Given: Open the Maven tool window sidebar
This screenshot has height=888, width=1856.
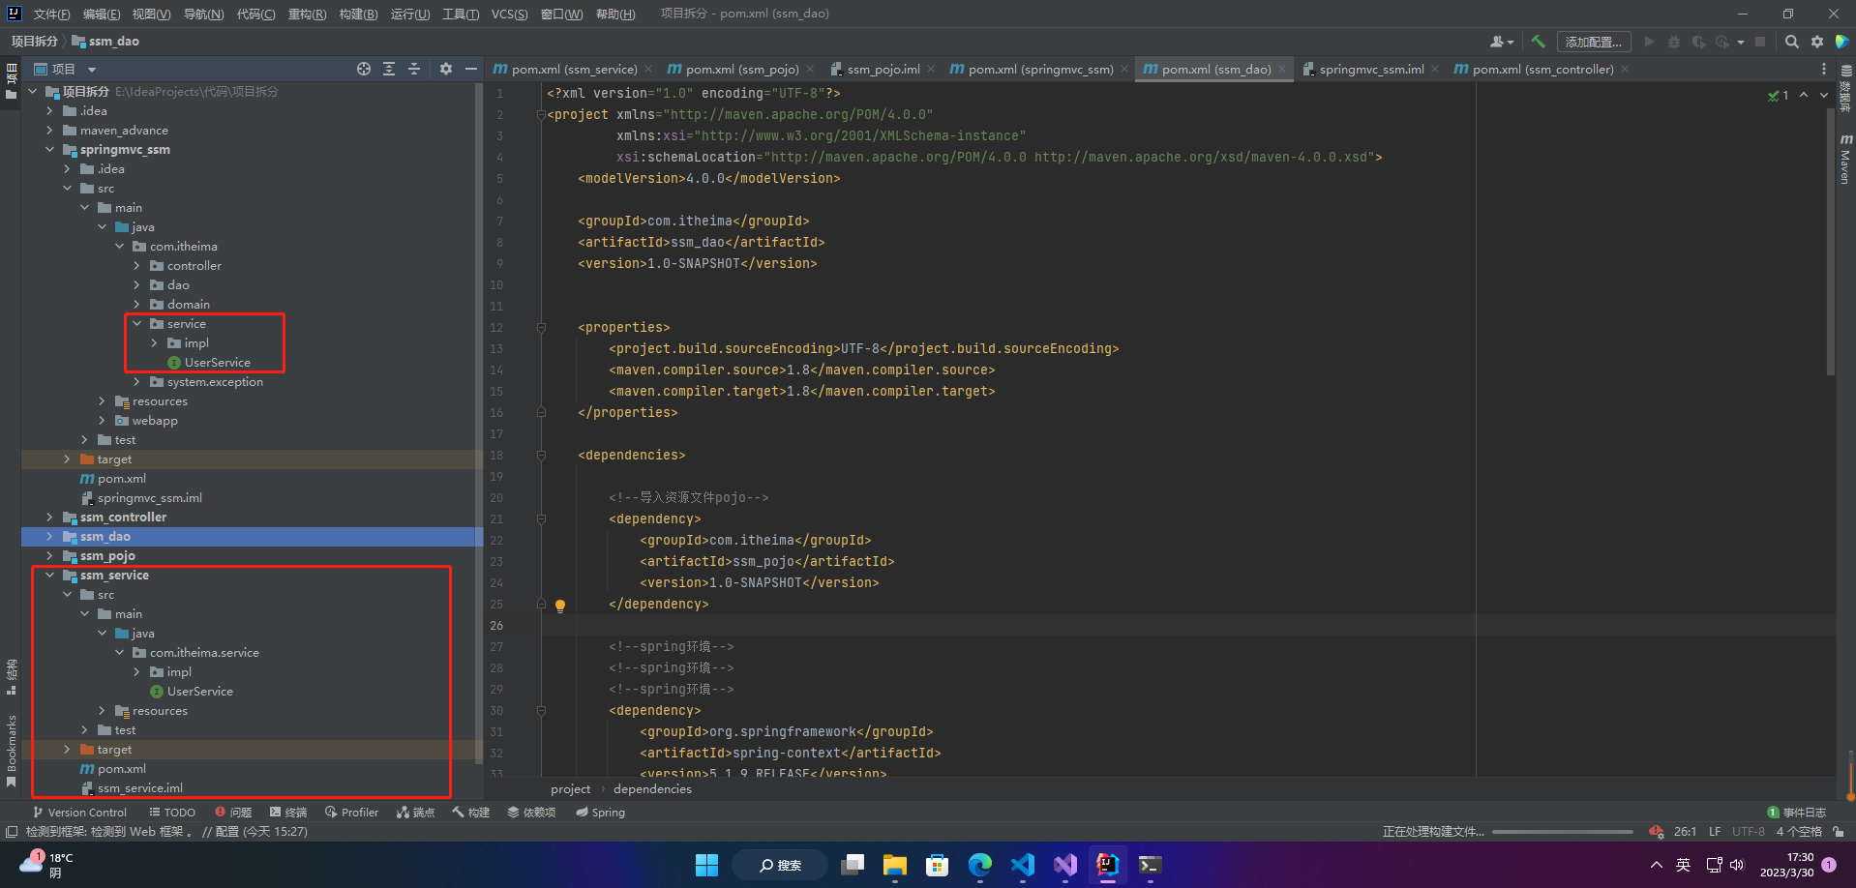Looking at the screenshot, I should coord(1845,160).
